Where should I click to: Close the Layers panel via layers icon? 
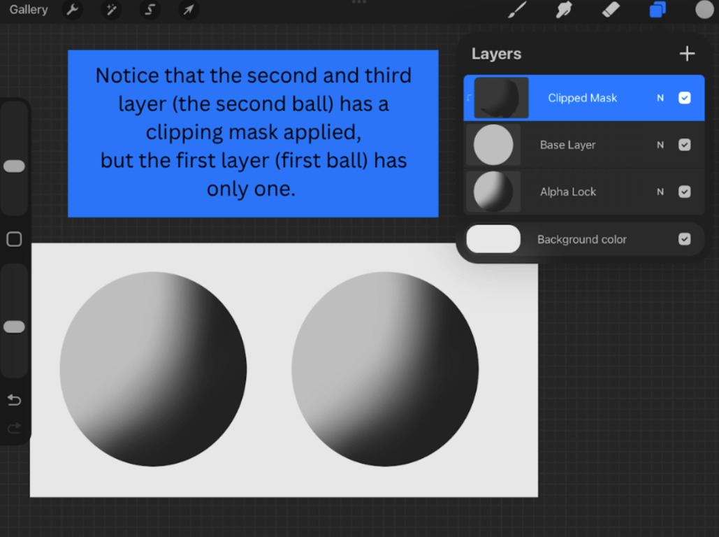pyautogui.click(x=658, y=10)
